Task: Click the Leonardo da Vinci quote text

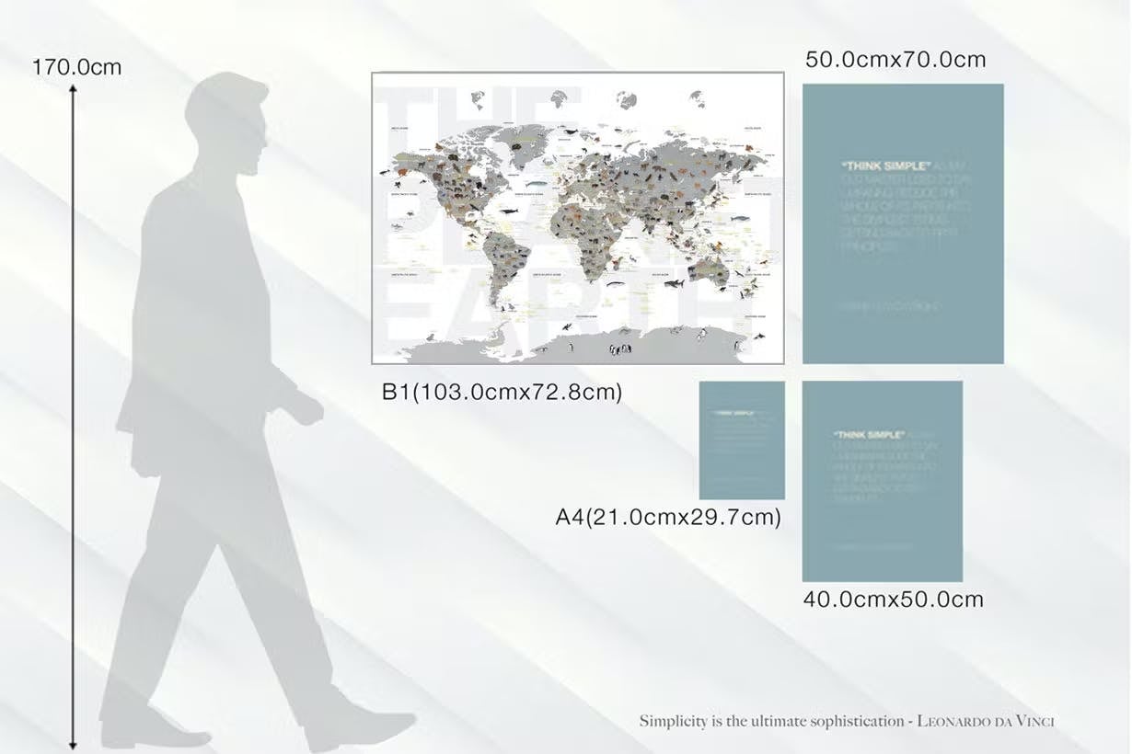Action: (847, 721)
